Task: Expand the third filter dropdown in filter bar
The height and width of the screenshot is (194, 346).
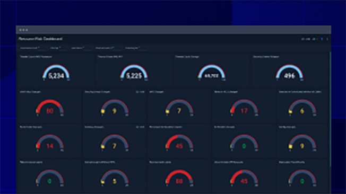Action: coord(77,48)
